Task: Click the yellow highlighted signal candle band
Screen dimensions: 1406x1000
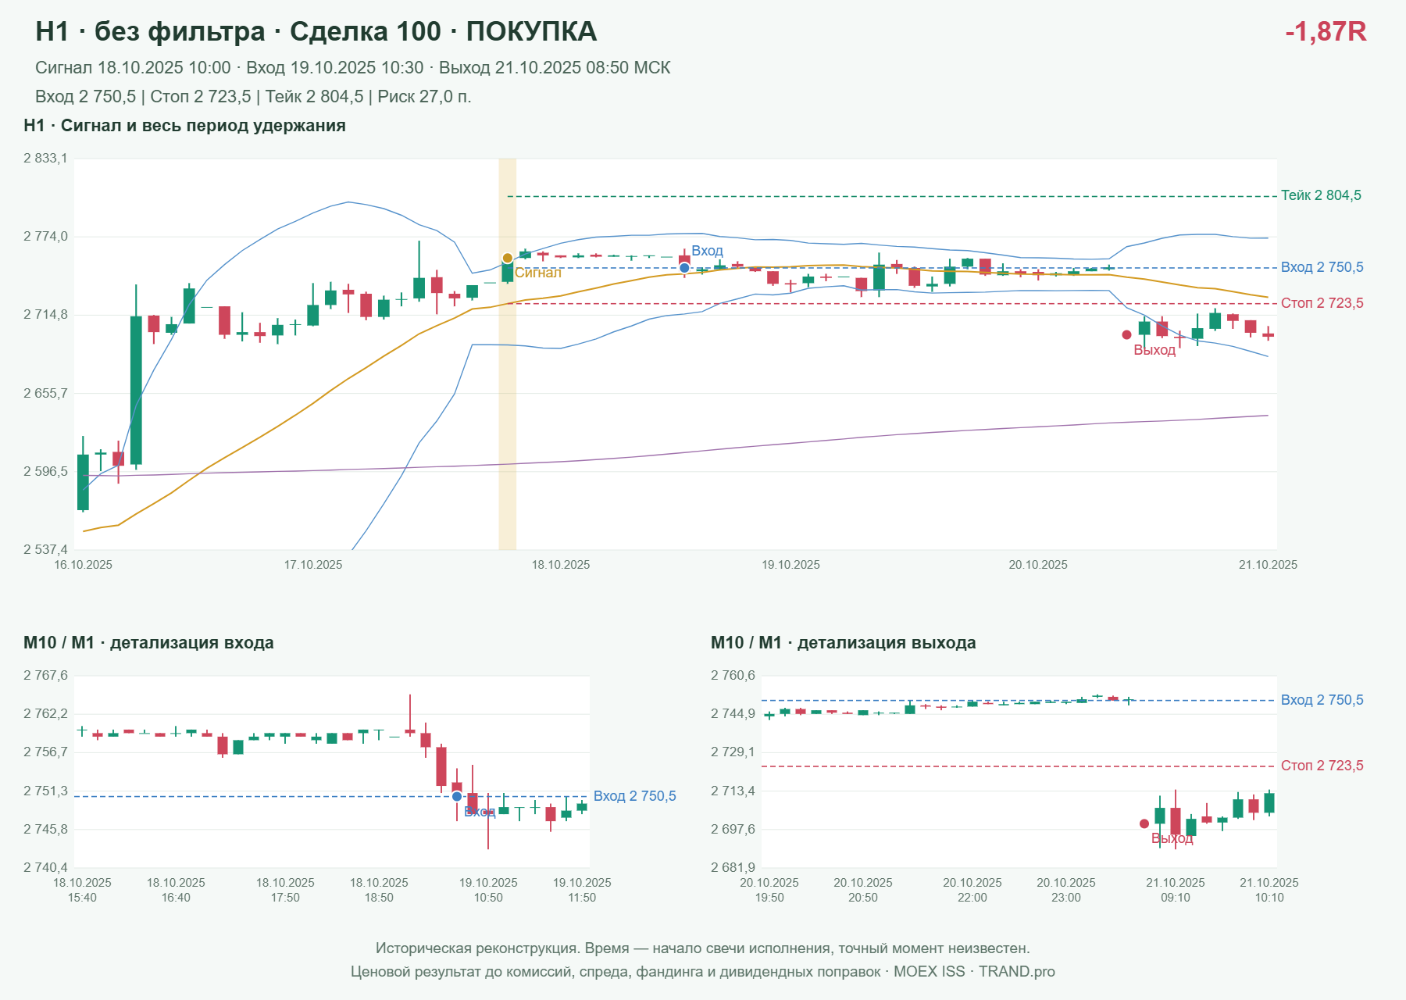Action: pos(508,354)
